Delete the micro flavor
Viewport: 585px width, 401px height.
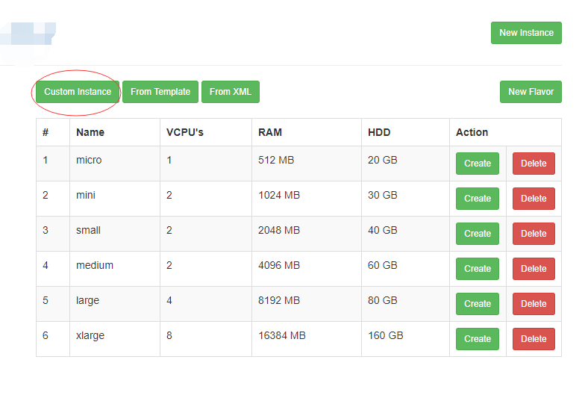[x=534, y=164]
